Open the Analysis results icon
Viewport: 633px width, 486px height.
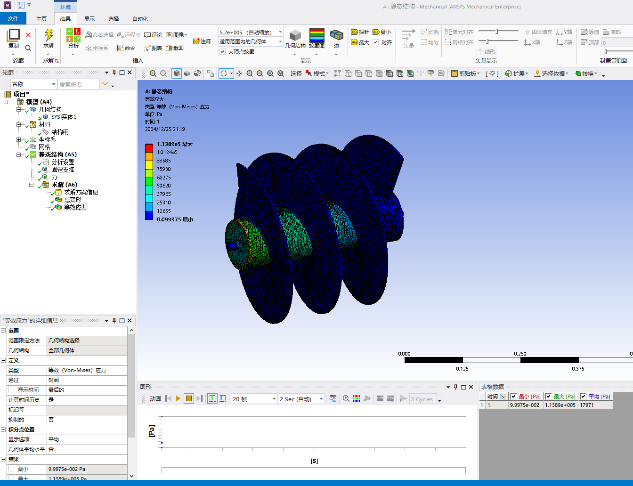[x=73, y=35]
